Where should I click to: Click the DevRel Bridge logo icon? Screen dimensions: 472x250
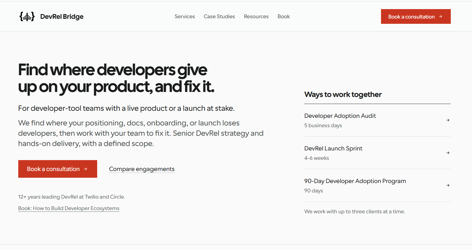coord(27,16)
